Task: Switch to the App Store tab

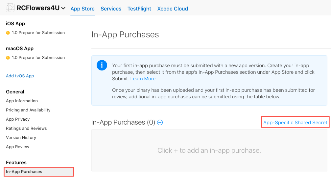Action: (83, 9)
